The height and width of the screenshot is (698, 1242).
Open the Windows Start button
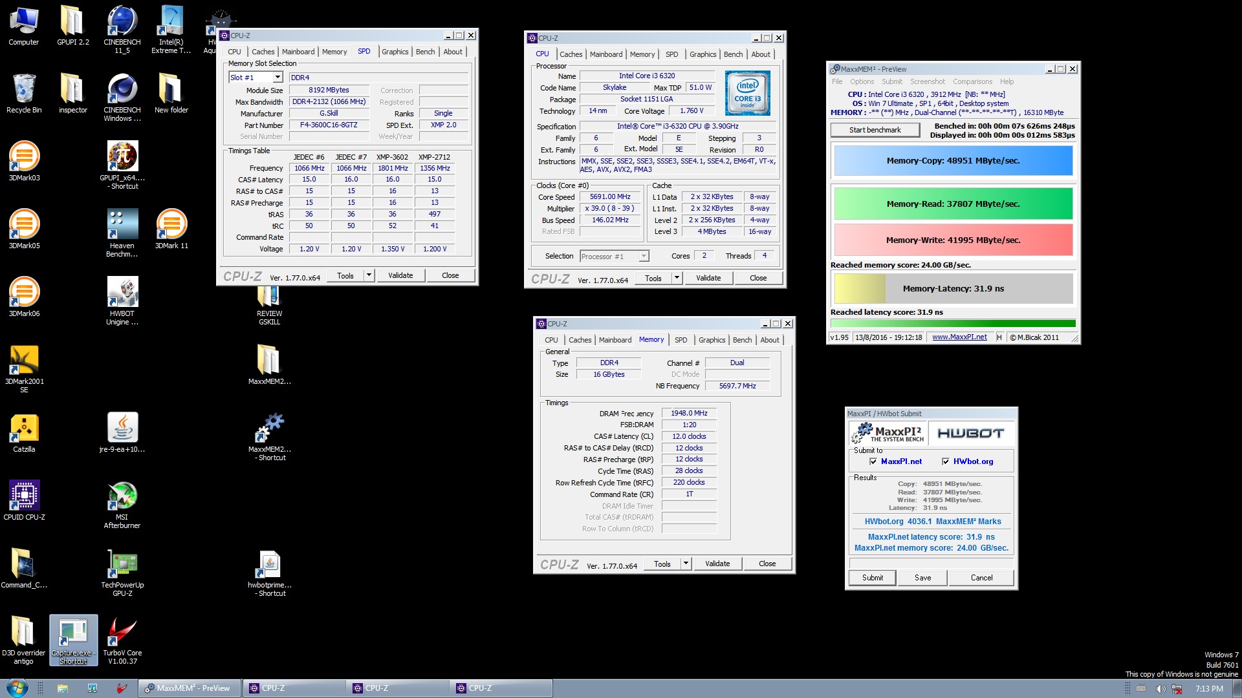pos(16,688)
